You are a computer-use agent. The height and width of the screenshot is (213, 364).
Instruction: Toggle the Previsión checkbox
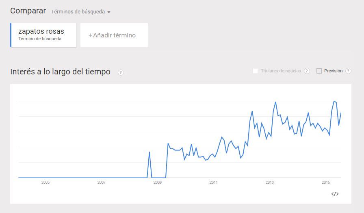(x=319, y=71)
